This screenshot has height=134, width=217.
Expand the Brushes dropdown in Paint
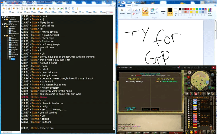coord(145,15)
